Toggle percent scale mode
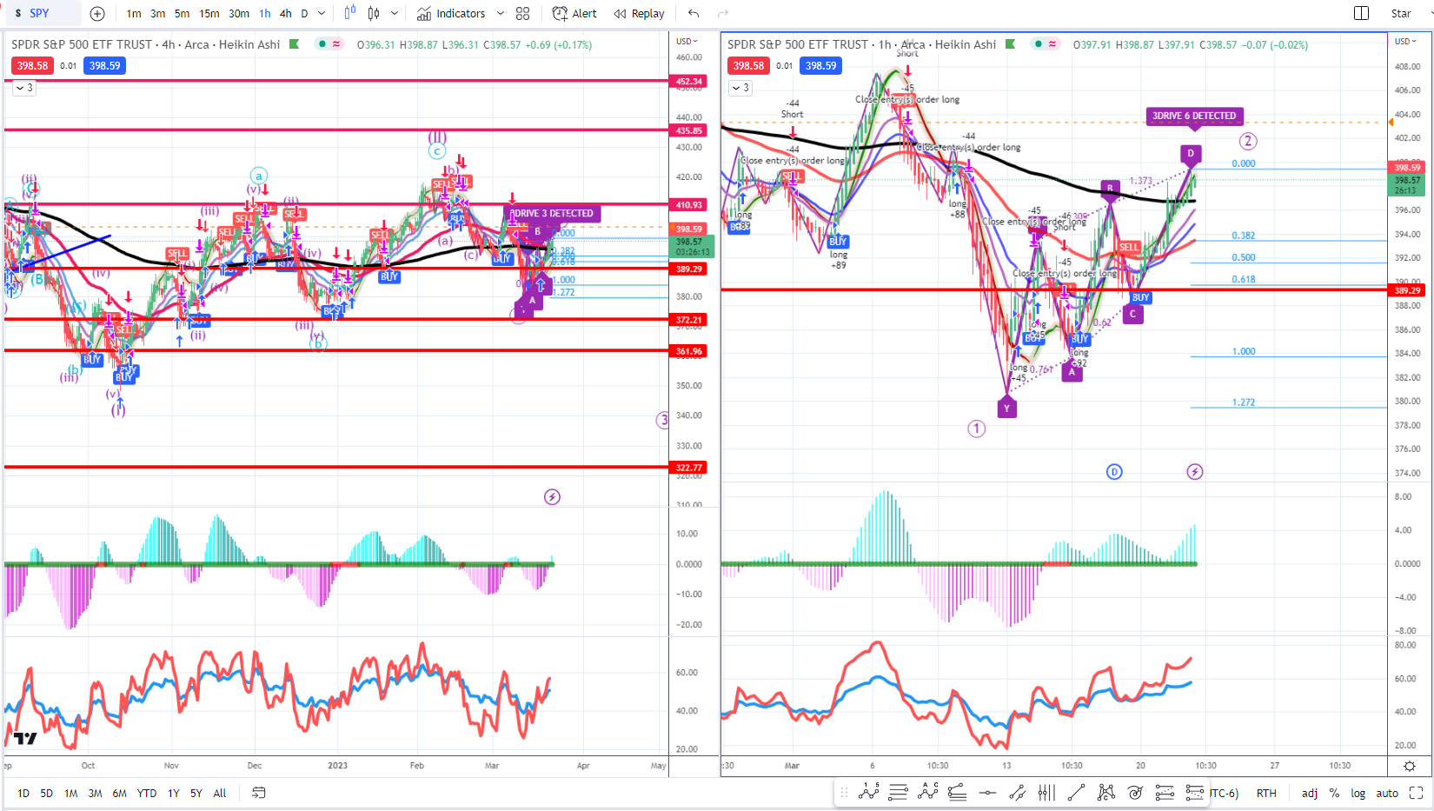This screenshot has width=1434, height=811. click(x=1334, y=793)
